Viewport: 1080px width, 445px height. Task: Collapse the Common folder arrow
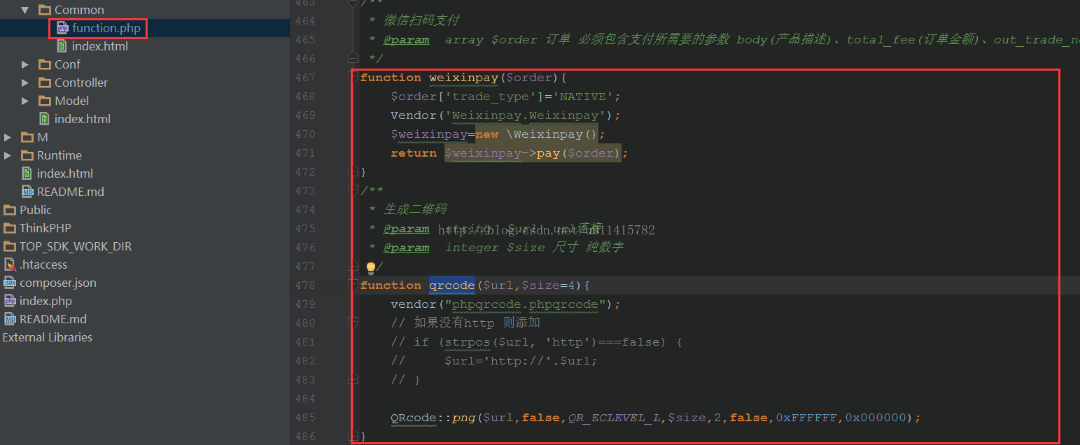(x=25, y=10)
